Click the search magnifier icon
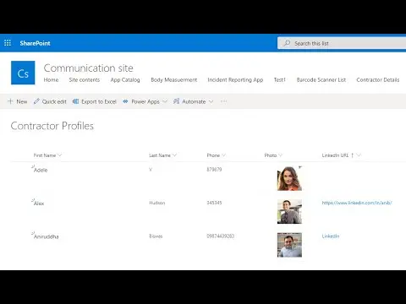406x304 pixels. [x=287, y=43]
